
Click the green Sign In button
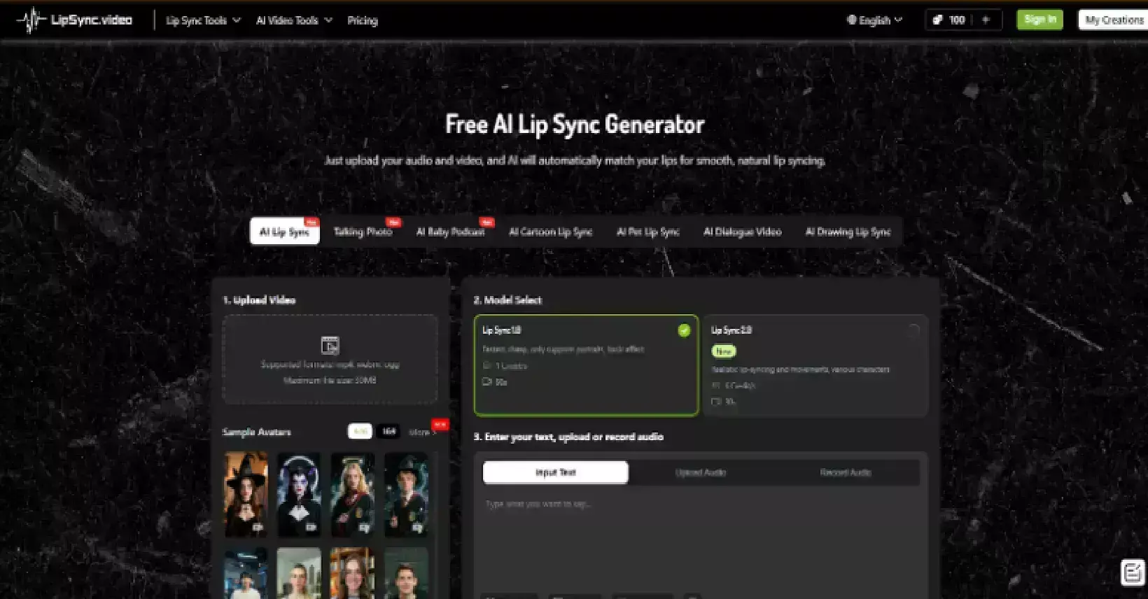click(x=1039, y=20)
